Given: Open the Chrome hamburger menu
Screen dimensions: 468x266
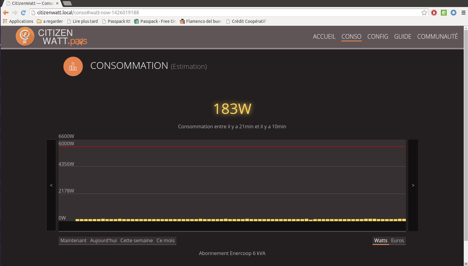Looking at the screenshot, I should pos(463,12).
